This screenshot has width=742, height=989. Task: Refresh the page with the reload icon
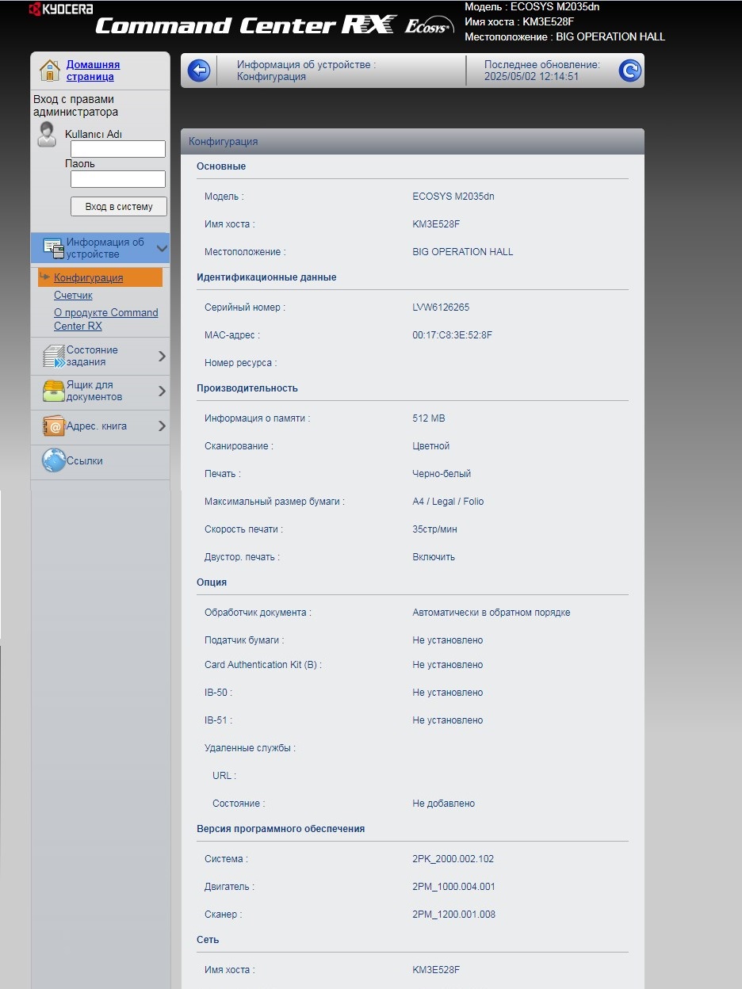point(629,71)
